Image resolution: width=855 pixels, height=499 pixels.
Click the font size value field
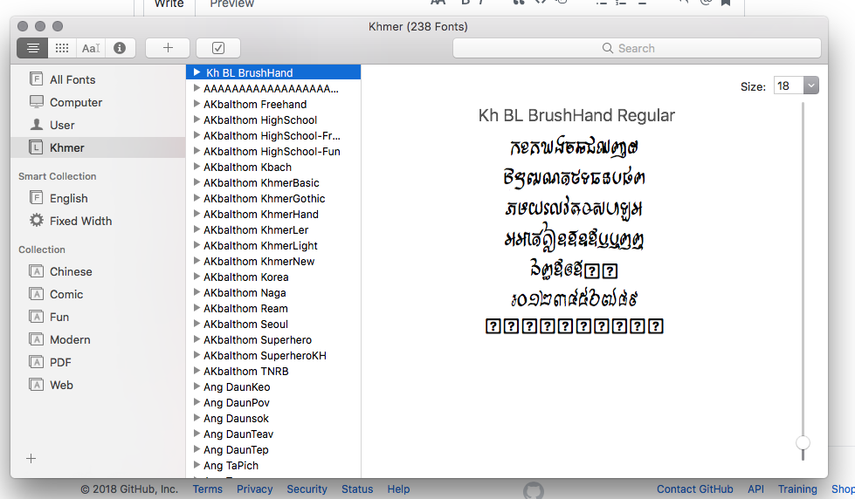789,85
